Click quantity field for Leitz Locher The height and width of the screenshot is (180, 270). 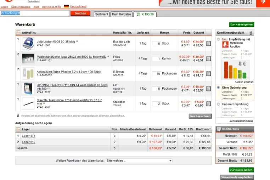[156, 44]
